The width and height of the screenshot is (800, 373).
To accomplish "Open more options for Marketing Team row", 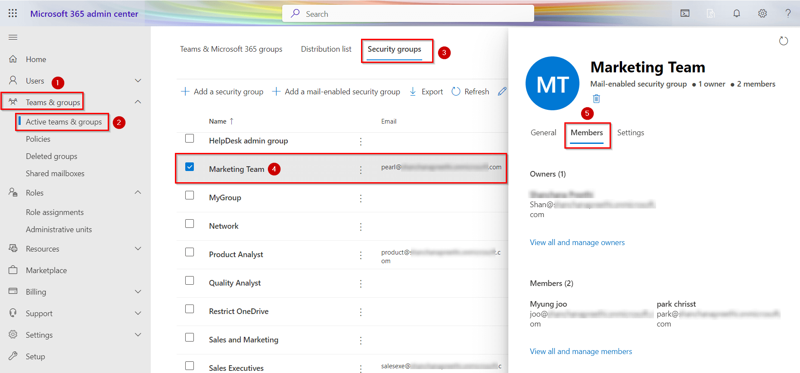I will (361, 170).
